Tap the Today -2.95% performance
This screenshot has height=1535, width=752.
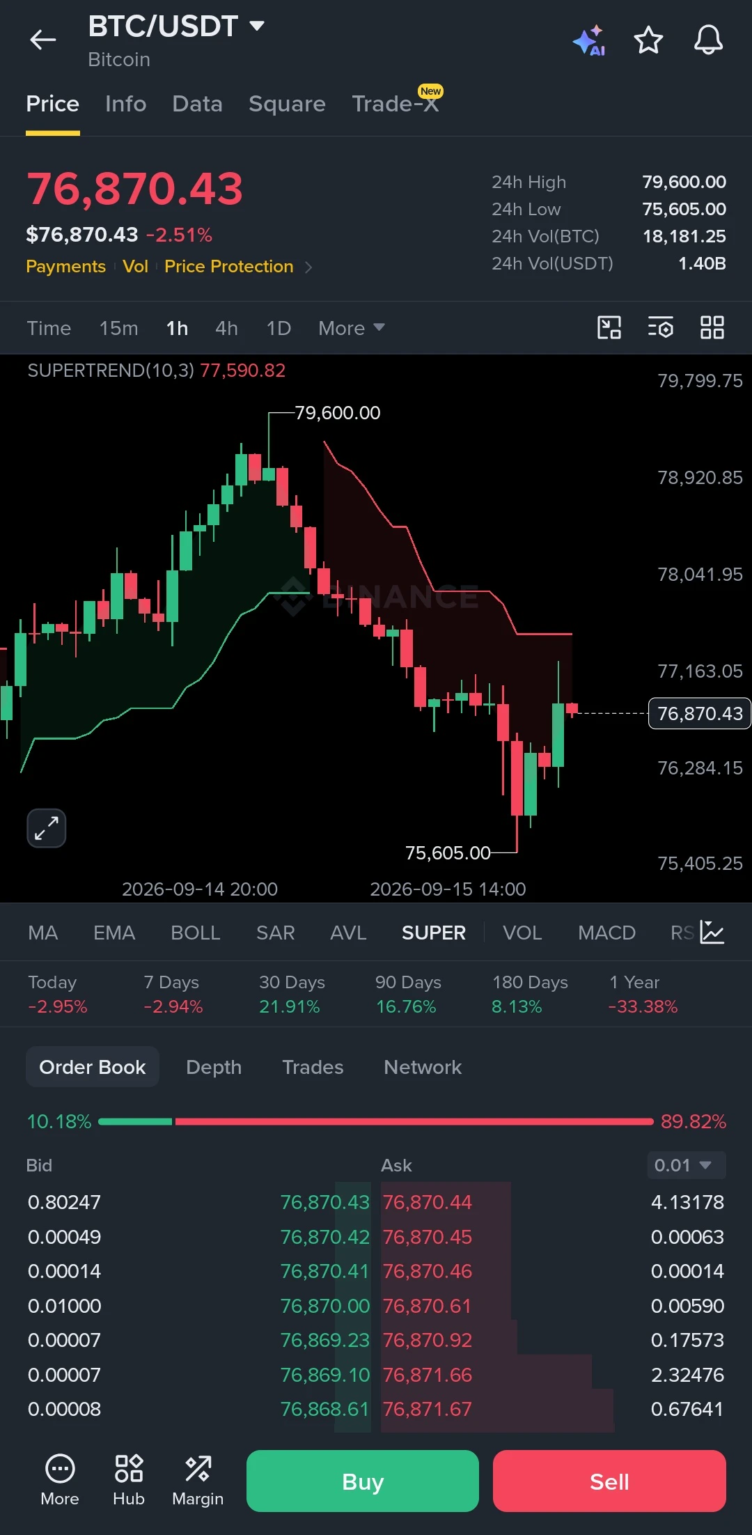(x=58, y=995)
